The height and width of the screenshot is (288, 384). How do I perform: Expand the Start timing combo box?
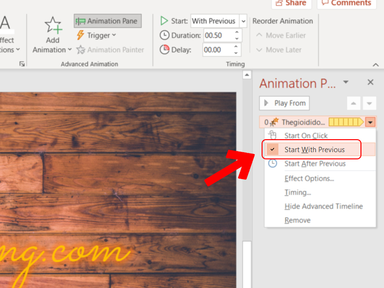click(243, 21)
